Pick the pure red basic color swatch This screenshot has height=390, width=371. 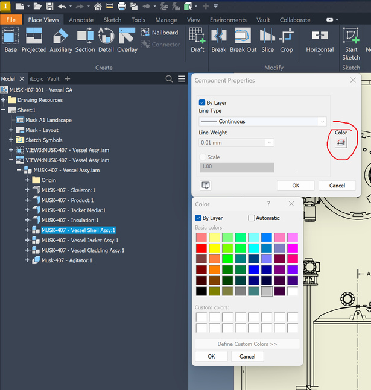click(x=201, y=248)
